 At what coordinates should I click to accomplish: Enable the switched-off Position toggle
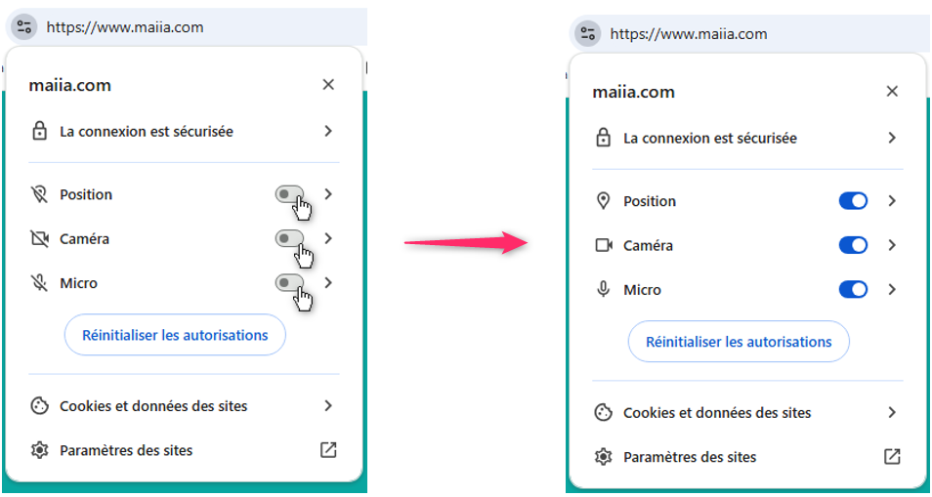(289, 194)
